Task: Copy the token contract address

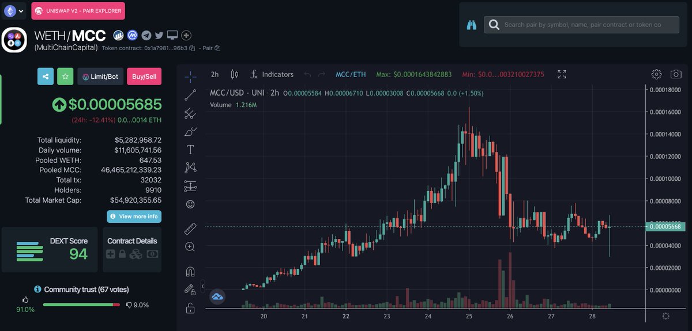Action: click(193, 48)
